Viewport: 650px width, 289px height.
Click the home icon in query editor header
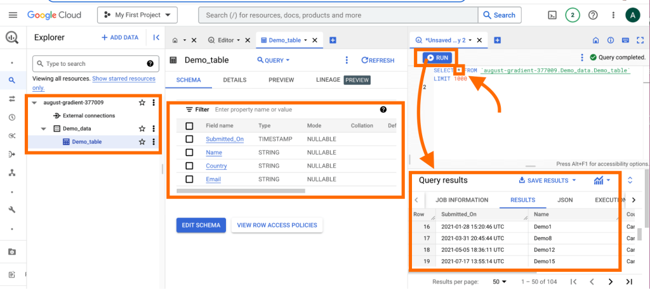point(595,40)
